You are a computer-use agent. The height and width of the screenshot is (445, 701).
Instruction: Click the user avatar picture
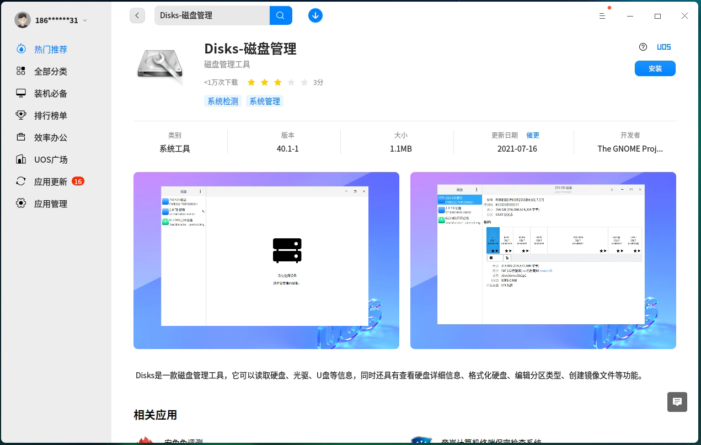23,20
